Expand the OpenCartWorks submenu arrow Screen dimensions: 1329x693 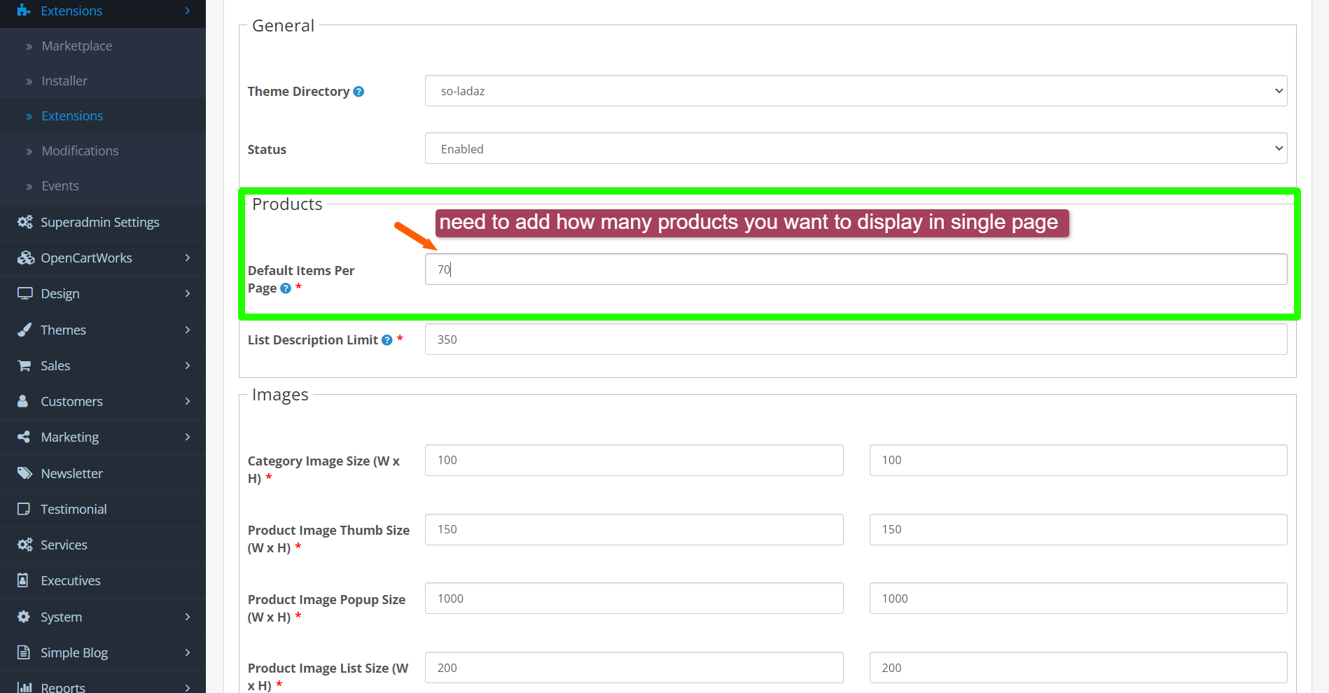point(188,258)
